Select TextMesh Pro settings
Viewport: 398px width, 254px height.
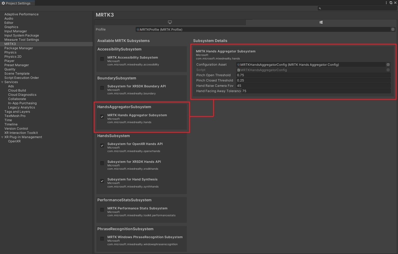pos(15,116)
